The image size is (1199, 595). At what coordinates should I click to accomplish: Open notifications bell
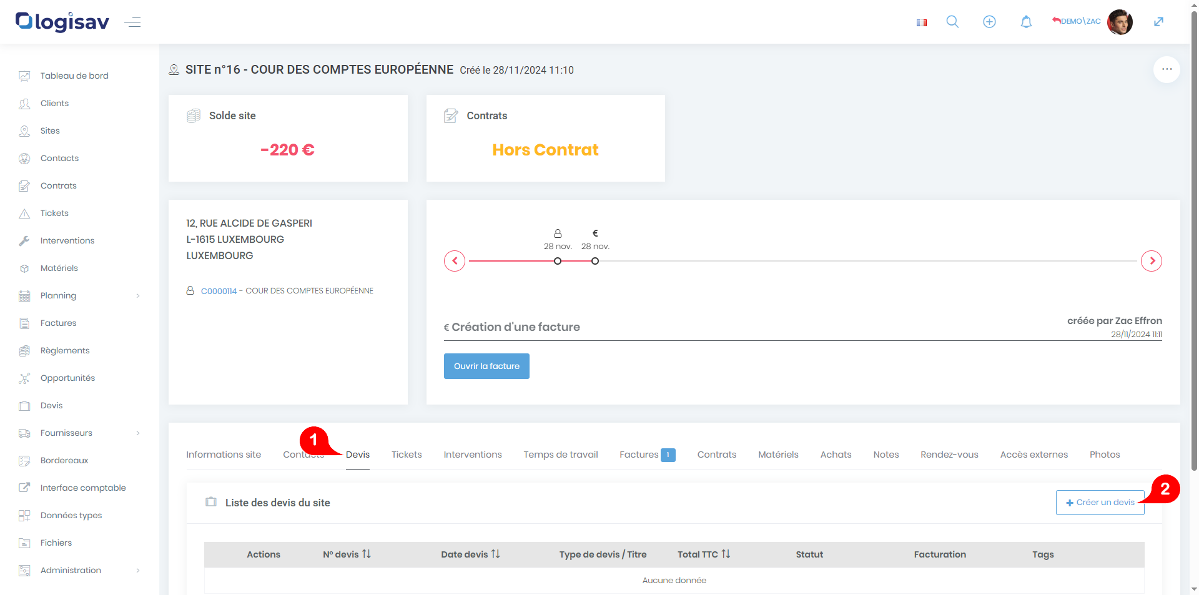[x=1026, y=22]
